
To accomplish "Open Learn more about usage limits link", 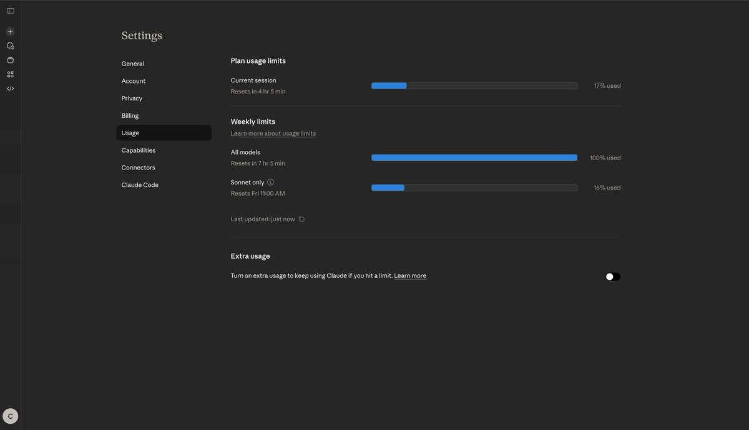I will click(x=273, y=133).
